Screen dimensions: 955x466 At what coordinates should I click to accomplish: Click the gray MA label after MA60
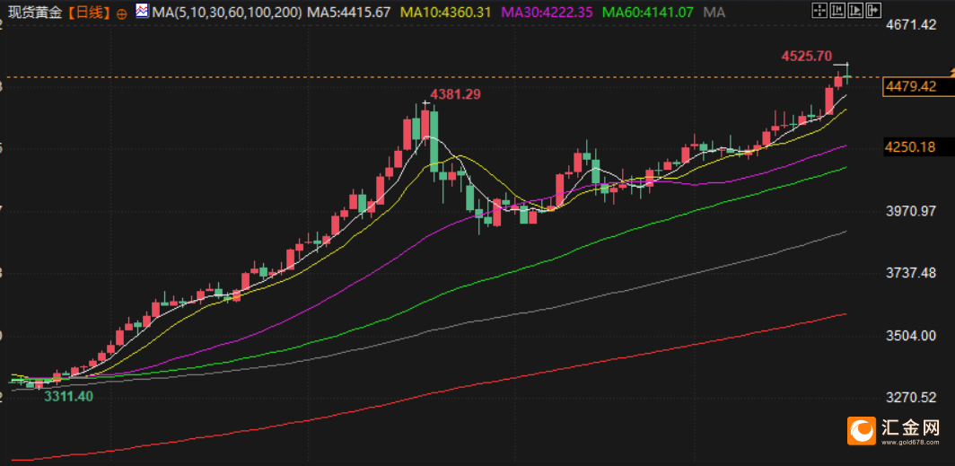pyautogui.click(x=714, y=13)
